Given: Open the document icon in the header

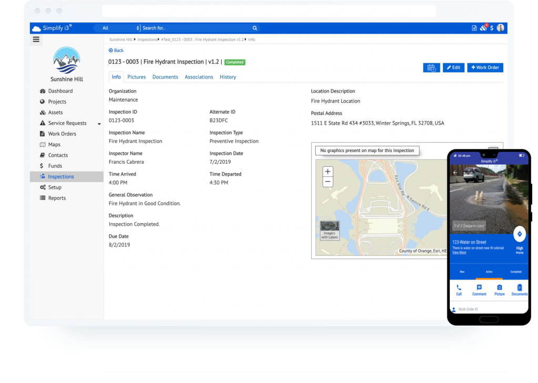Looking at the screenshot, I should (474, 28).
